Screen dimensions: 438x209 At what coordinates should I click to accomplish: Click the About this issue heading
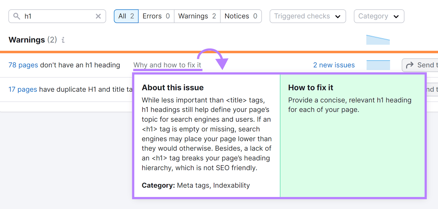[173, 87]
